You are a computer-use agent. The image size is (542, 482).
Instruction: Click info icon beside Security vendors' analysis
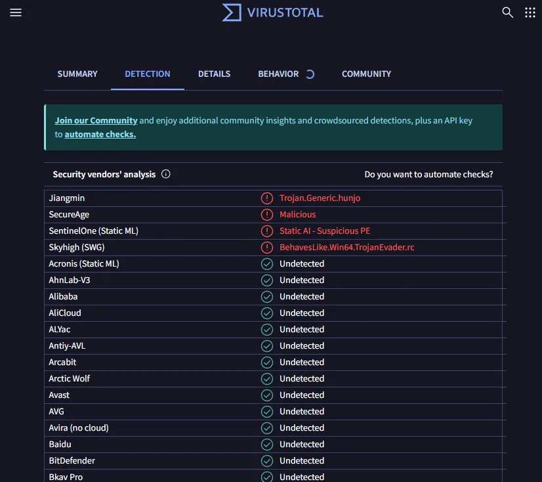(x=166, y=174)
